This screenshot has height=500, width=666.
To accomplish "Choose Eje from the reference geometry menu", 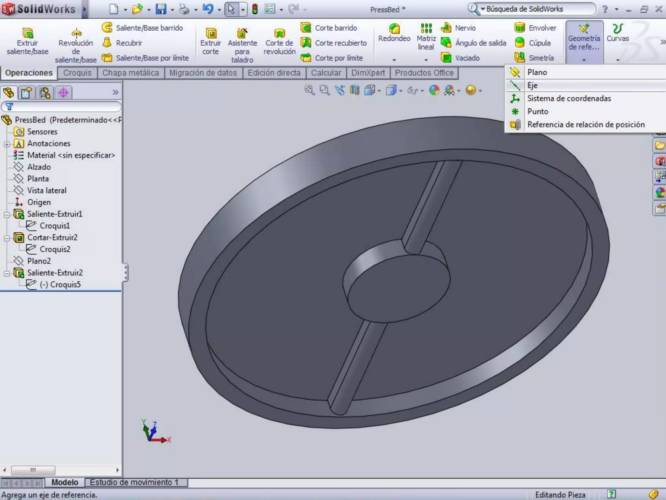I will pos(532,86).
